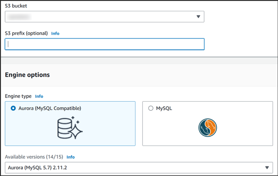Click the Available versions (14/15) label
The image size is (278, 176).
click(34, 157)
